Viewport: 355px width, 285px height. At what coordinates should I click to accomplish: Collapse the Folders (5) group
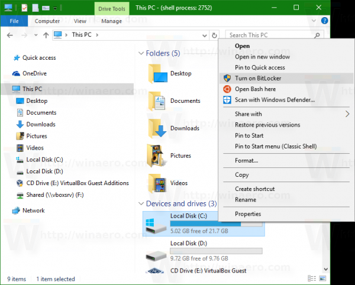pos(141,53)
